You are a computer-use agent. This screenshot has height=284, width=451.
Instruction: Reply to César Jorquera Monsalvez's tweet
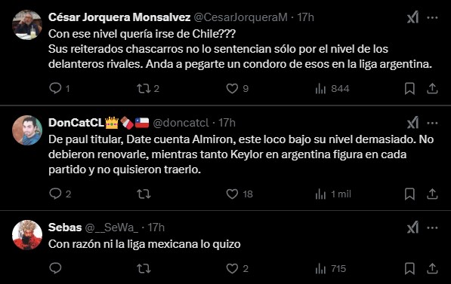[x=59, y=88]
